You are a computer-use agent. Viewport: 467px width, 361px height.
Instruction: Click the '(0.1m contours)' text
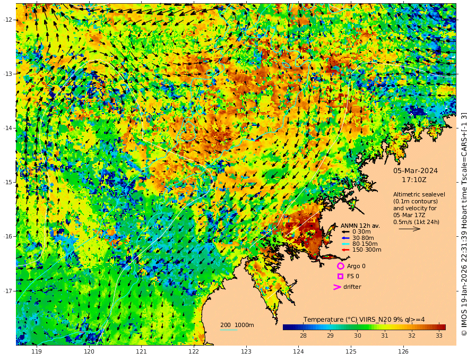click(416, 201)
